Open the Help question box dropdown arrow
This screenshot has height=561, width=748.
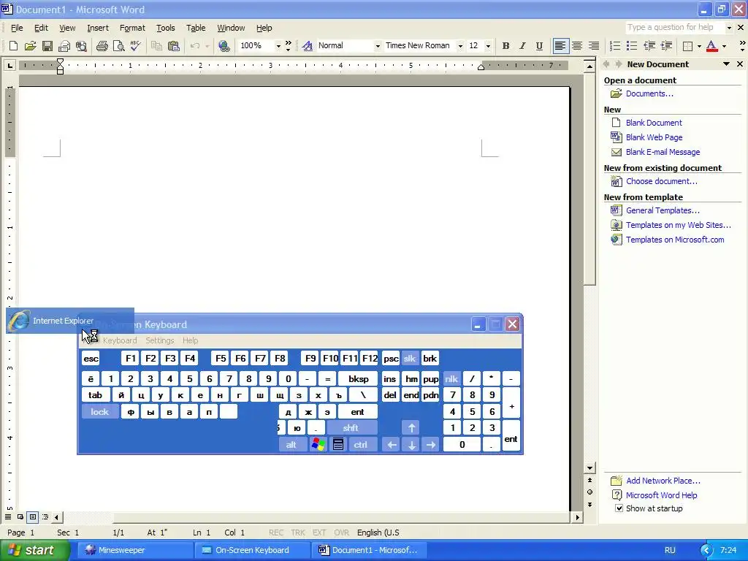(729, 28)
